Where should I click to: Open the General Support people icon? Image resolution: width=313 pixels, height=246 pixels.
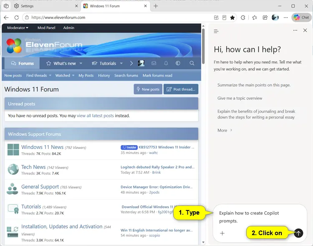13,189
